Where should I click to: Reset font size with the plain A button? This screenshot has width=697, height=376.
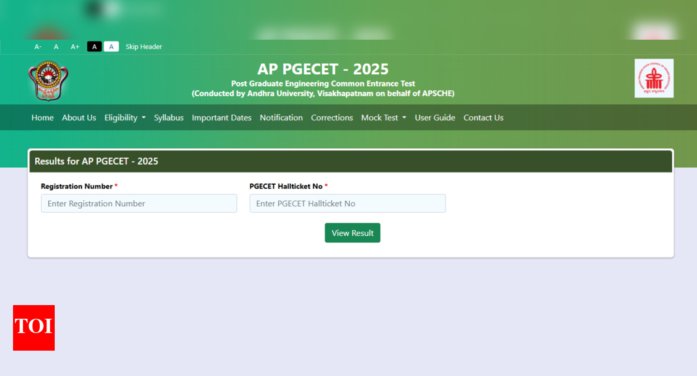[x=56, y=47]
